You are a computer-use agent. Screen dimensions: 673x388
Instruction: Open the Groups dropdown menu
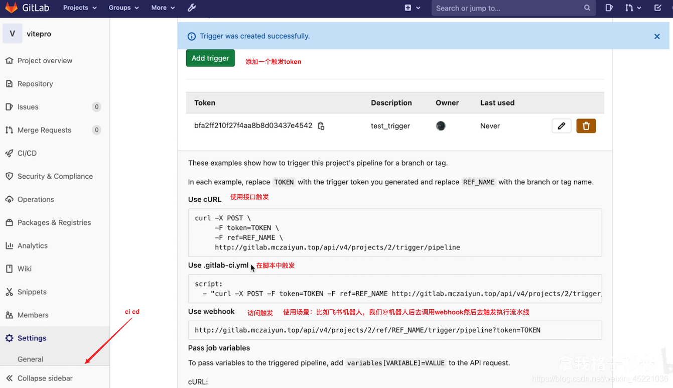click(123, 8)
